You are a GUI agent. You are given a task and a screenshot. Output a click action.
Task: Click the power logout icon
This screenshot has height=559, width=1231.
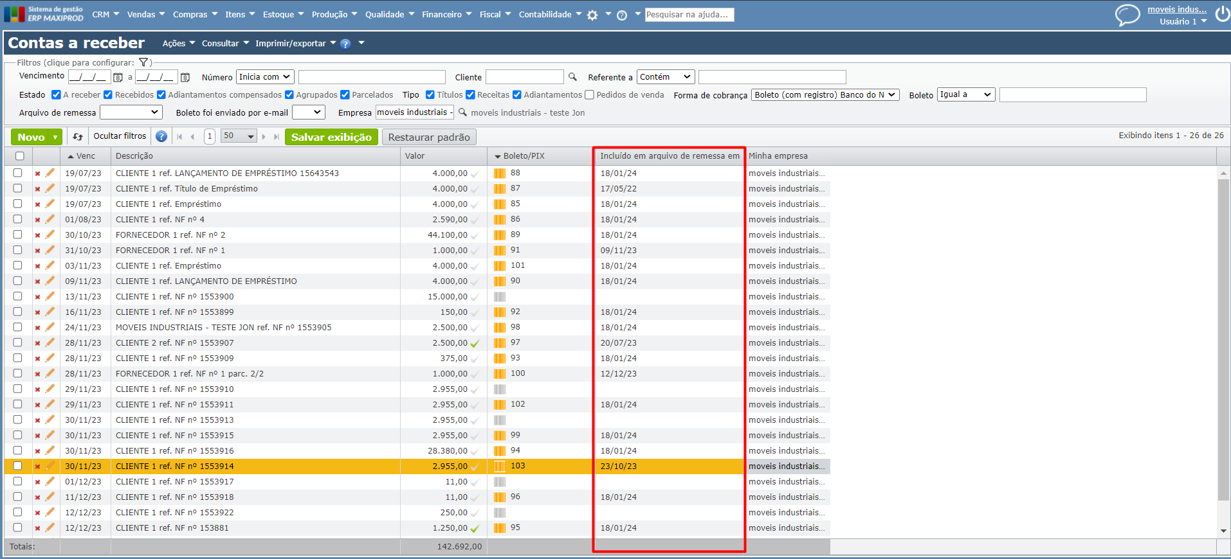point(1222,14)
